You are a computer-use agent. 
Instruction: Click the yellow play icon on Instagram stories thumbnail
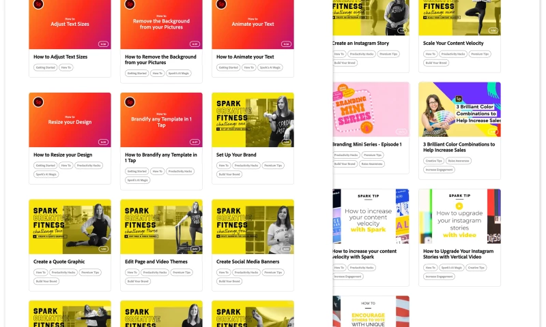click(459, 206)
